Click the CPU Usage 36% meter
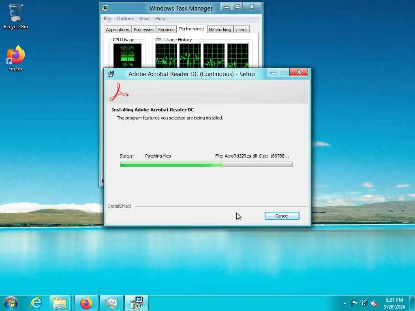 127,56
